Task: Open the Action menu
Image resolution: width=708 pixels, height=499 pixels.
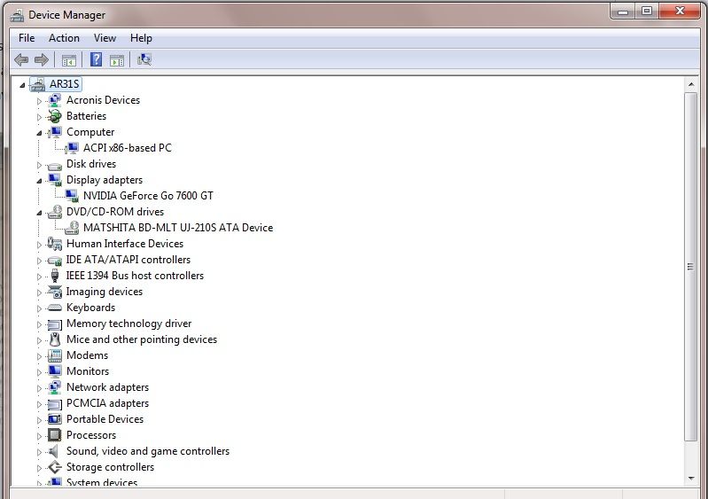Action: click(64, 38)
